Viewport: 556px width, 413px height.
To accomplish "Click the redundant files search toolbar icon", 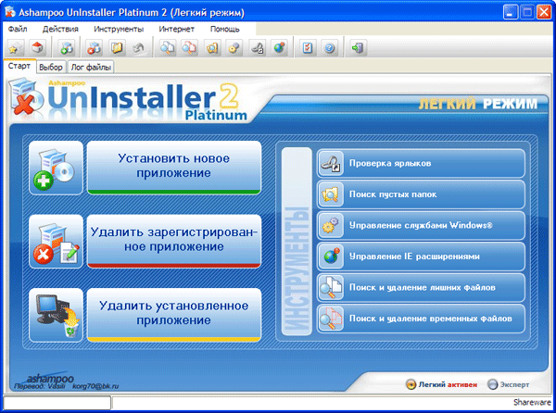I will [167, 47].
